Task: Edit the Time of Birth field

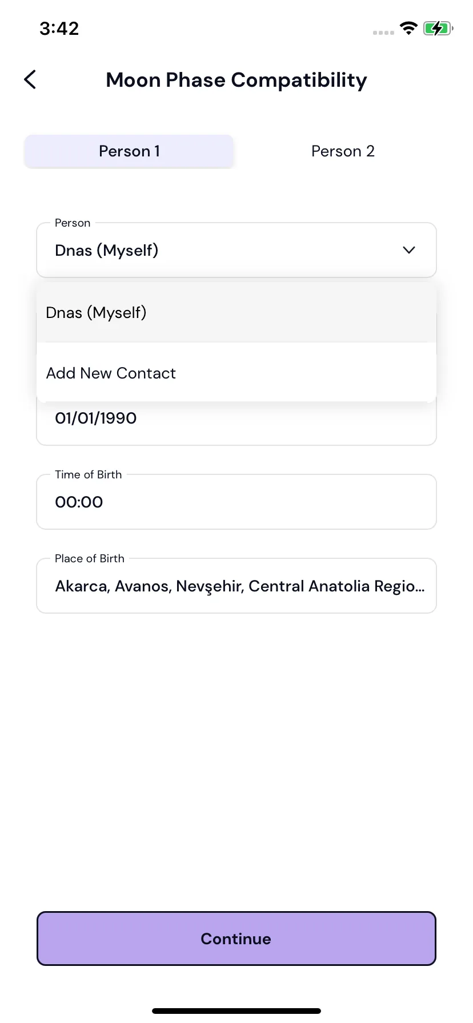Action: pos(236,502)
